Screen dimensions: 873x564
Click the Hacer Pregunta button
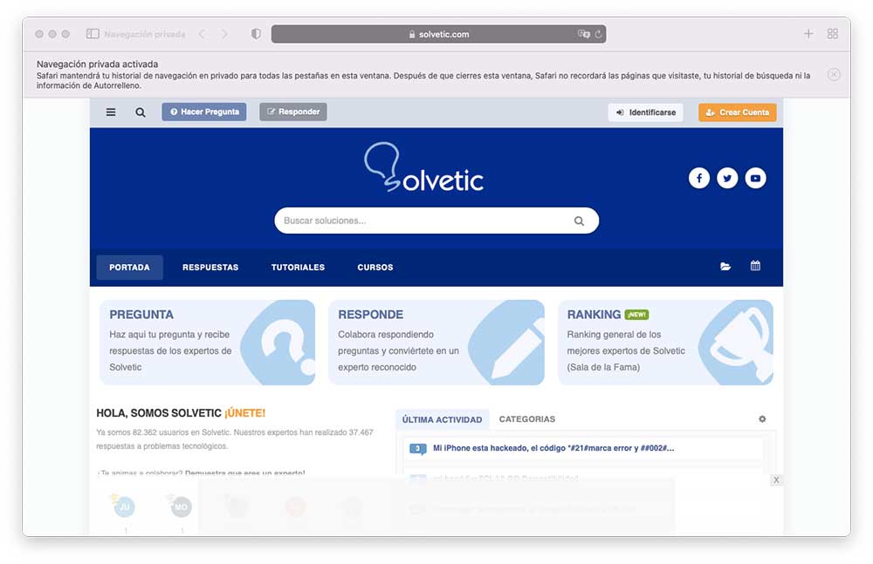(204, 112)
